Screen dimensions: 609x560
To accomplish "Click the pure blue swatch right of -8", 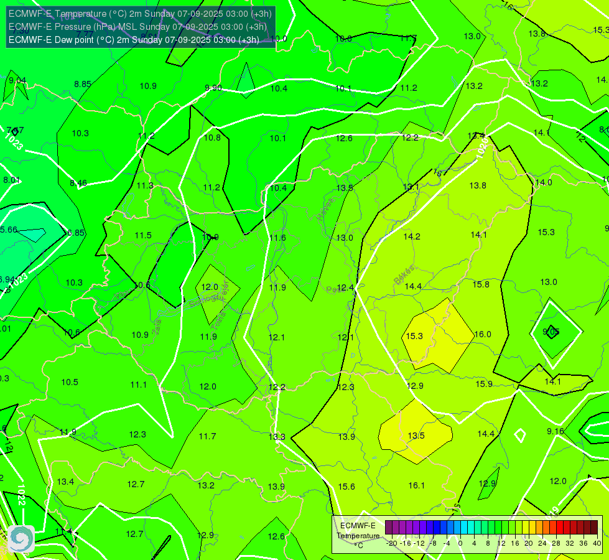I will [x=437, y=528].
